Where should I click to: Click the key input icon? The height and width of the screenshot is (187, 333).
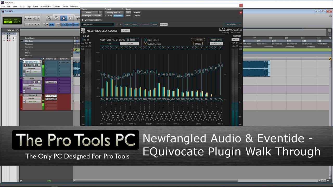tap(84, 20)
